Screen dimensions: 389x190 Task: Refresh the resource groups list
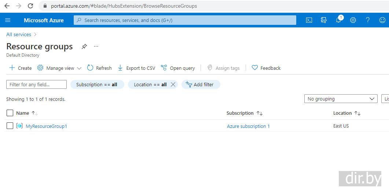point(99,68)
